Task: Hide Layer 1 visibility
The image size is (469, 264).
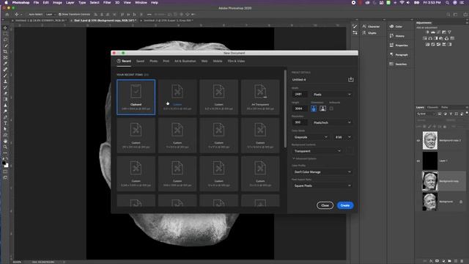Action: click(418, 161)
